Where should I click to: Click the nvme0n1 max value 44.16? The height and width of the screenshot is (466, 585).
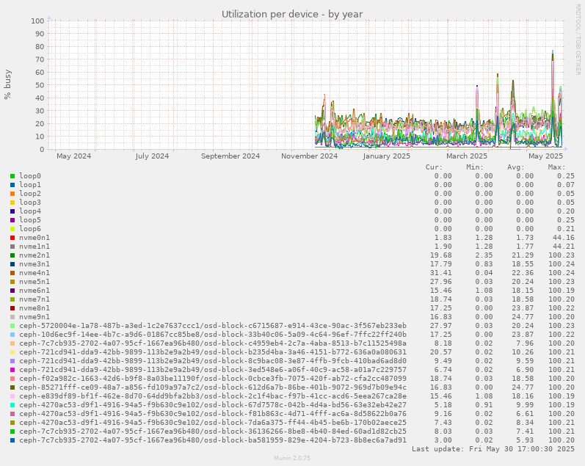tap(564, 238)
